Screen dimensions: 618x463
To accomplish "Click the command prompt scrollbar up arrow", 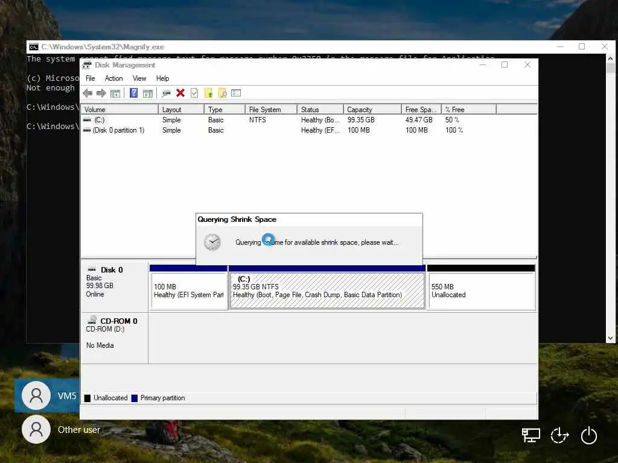I will click(x=610, y=58).
